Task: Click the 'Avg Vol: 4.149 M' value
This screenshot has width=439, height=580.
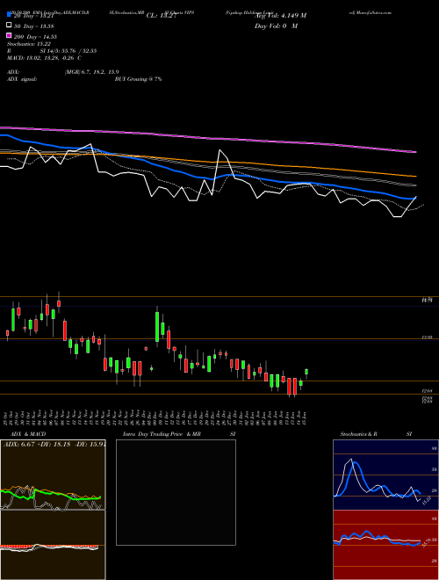Action: (280, 16)
